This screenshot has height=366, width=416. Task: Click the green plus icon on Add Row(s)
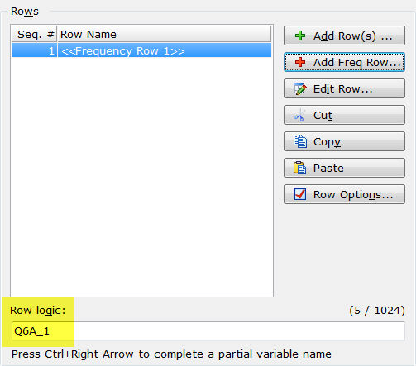point(300,36)
